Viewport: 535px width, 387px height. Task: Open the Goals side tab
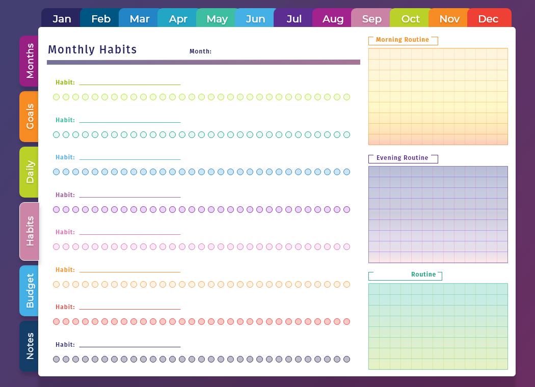30,117
